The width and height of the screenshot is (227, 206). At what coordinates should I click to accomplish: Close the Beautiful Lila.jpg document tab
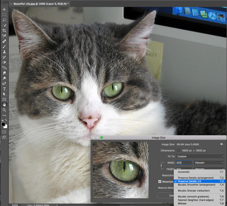(x=11, y=4)
